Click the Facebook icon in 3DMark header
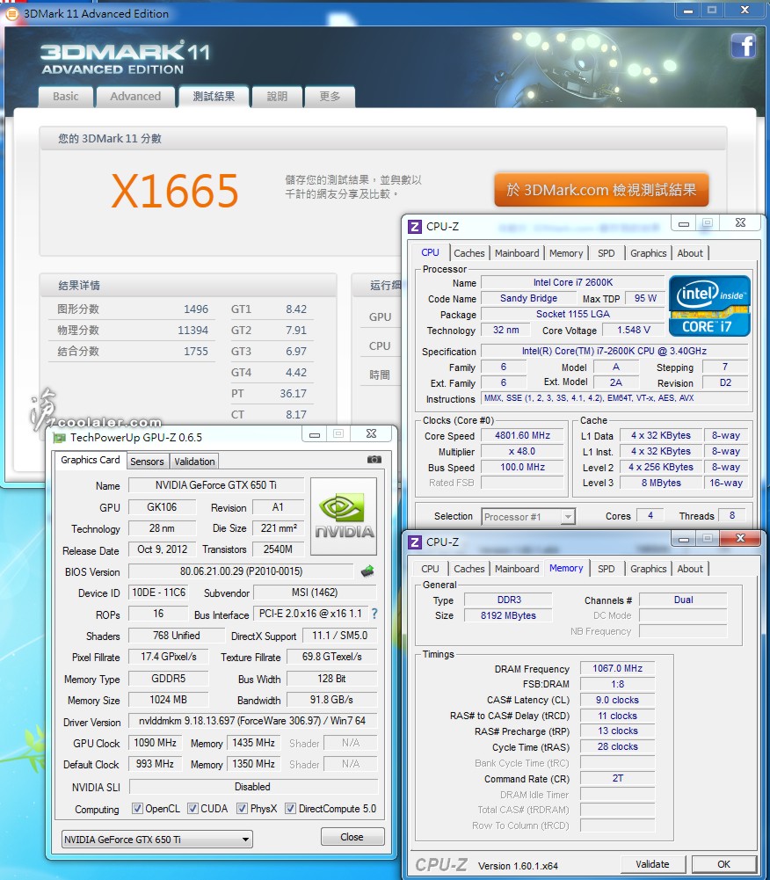The height and width of the screenshot is (880, 770). 743,46
